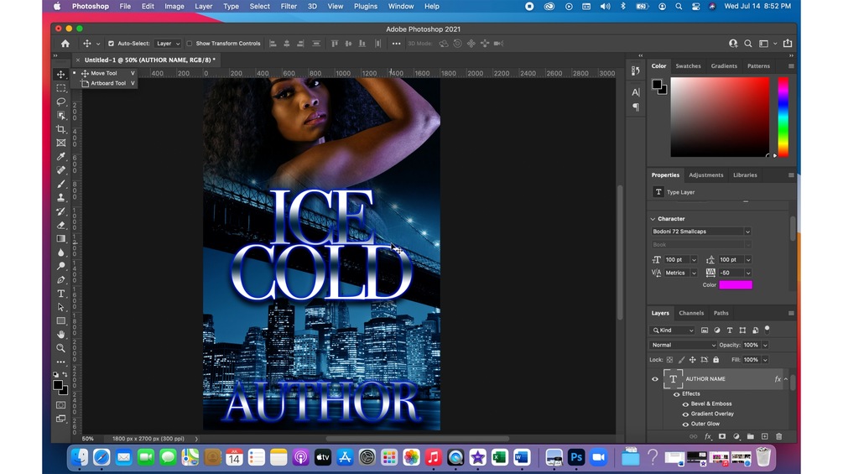Add a layer mask at bottom of the Layers panel
The height and width of the screenshot is (474, 843).
[722, 436]
